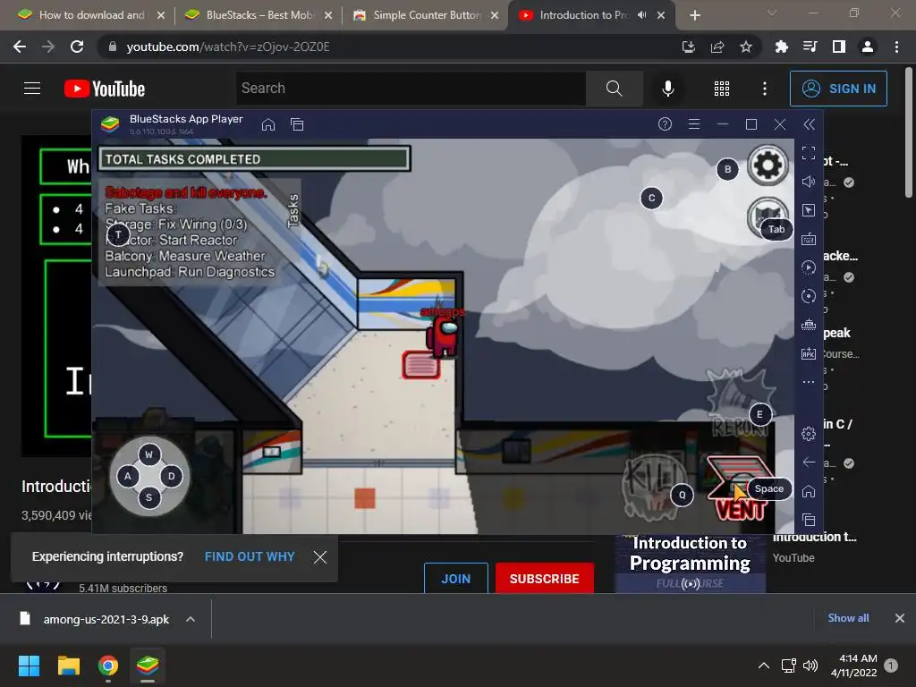The height and width of the screenshot is (687, 916).
Task: Go to YouTube home logo
Action: tap(105, 89)
